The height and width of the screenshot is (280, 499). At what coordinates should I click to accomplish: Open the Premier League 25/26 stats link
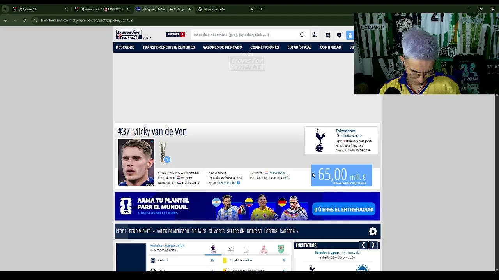click(x=167, y=246)
